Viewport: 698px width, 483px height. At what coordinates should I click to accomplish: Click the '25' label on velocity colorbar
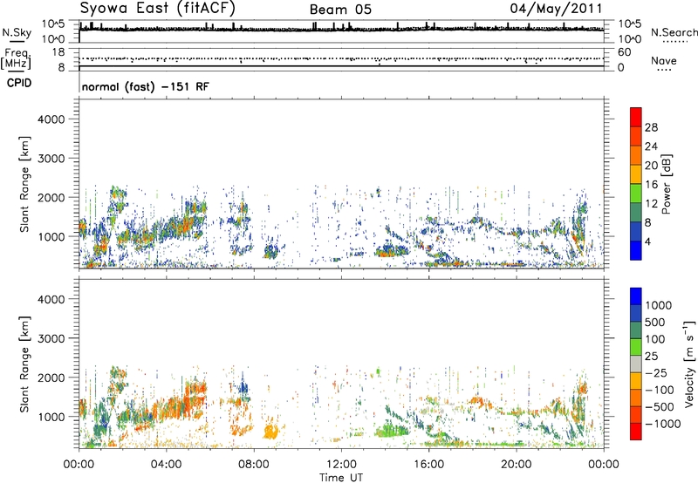click(651, 356)
